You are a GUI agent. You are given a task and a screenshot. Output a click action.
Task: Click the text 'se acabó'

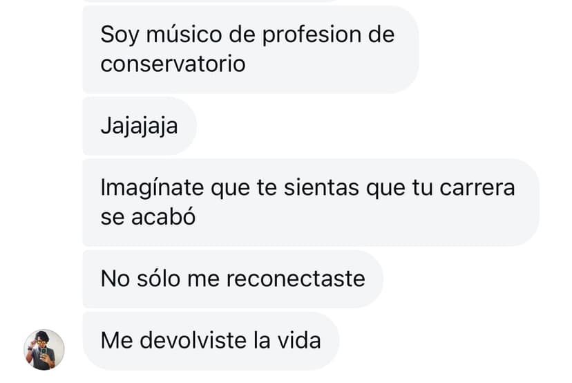point(148,216)
